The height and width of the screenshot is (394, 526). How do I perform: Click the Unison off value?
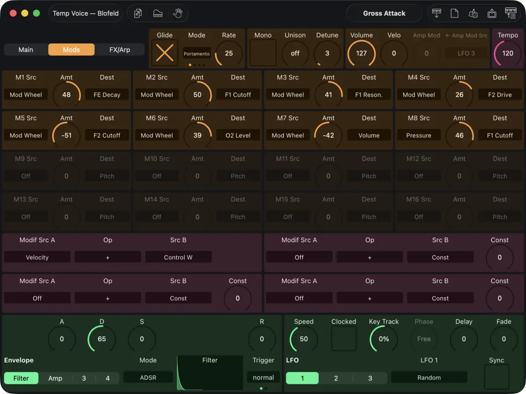pyautogui.click(x=295, y=53)
